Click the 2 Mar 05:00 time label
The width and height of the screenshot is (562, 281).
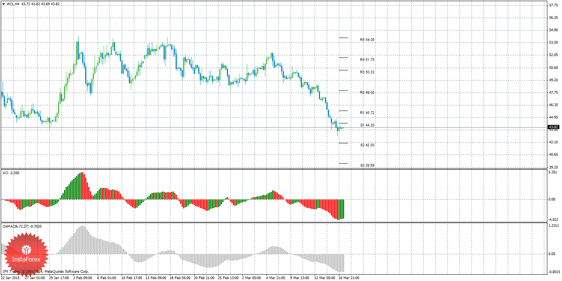point(252,278)
